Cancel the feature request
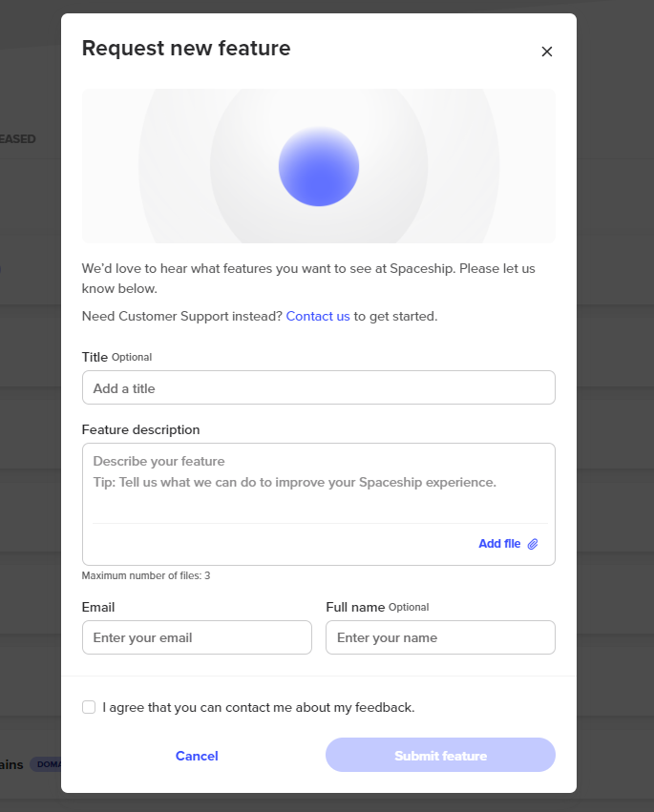The width and height of the screenshot is (654, 812). 197,756
